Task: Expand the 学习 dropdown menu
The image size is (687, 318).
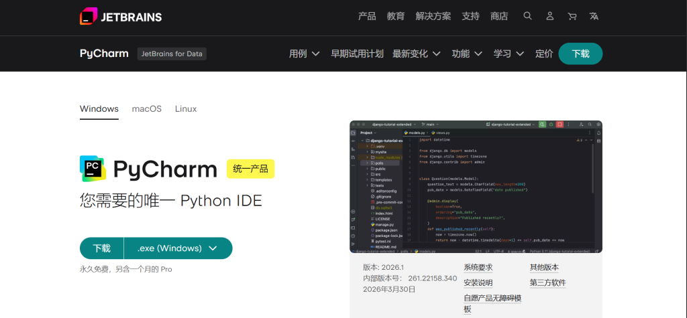Action: (509, 54)
